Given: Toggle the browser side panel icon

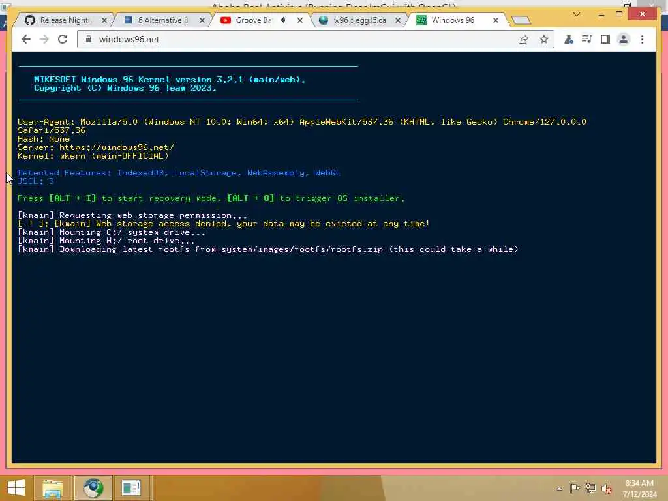Looking at the screenshot, I should [x=605, y=40].
